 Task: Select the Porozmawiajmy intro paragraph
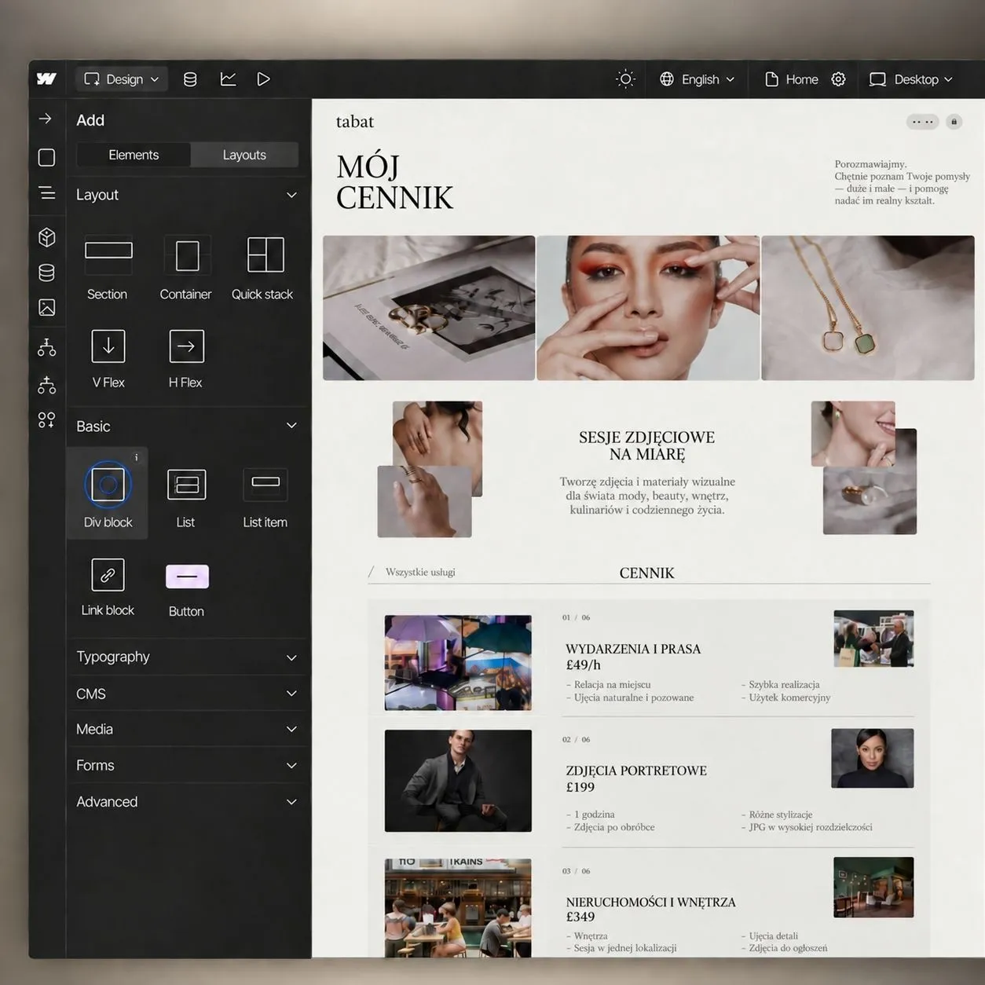902,182
